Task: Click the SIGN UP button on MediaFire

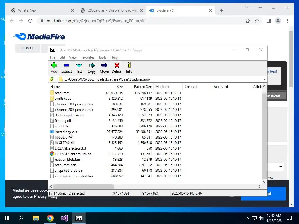Action: (28, 48)
